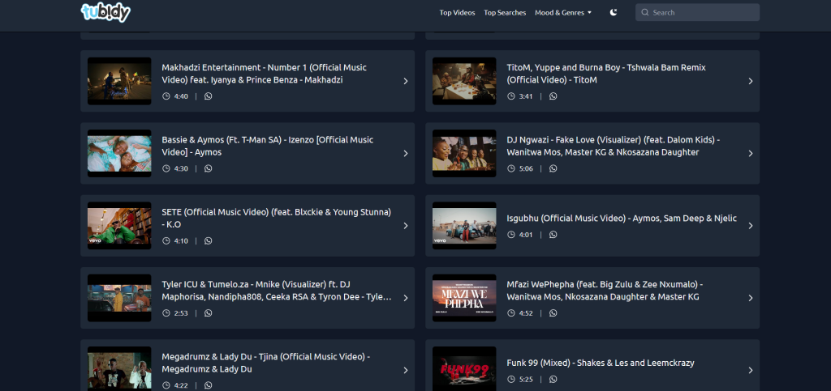This screenshot has height=391, width=831.
Task: Expand the Mood & Genres dropdown
Action: click(563, 13)
